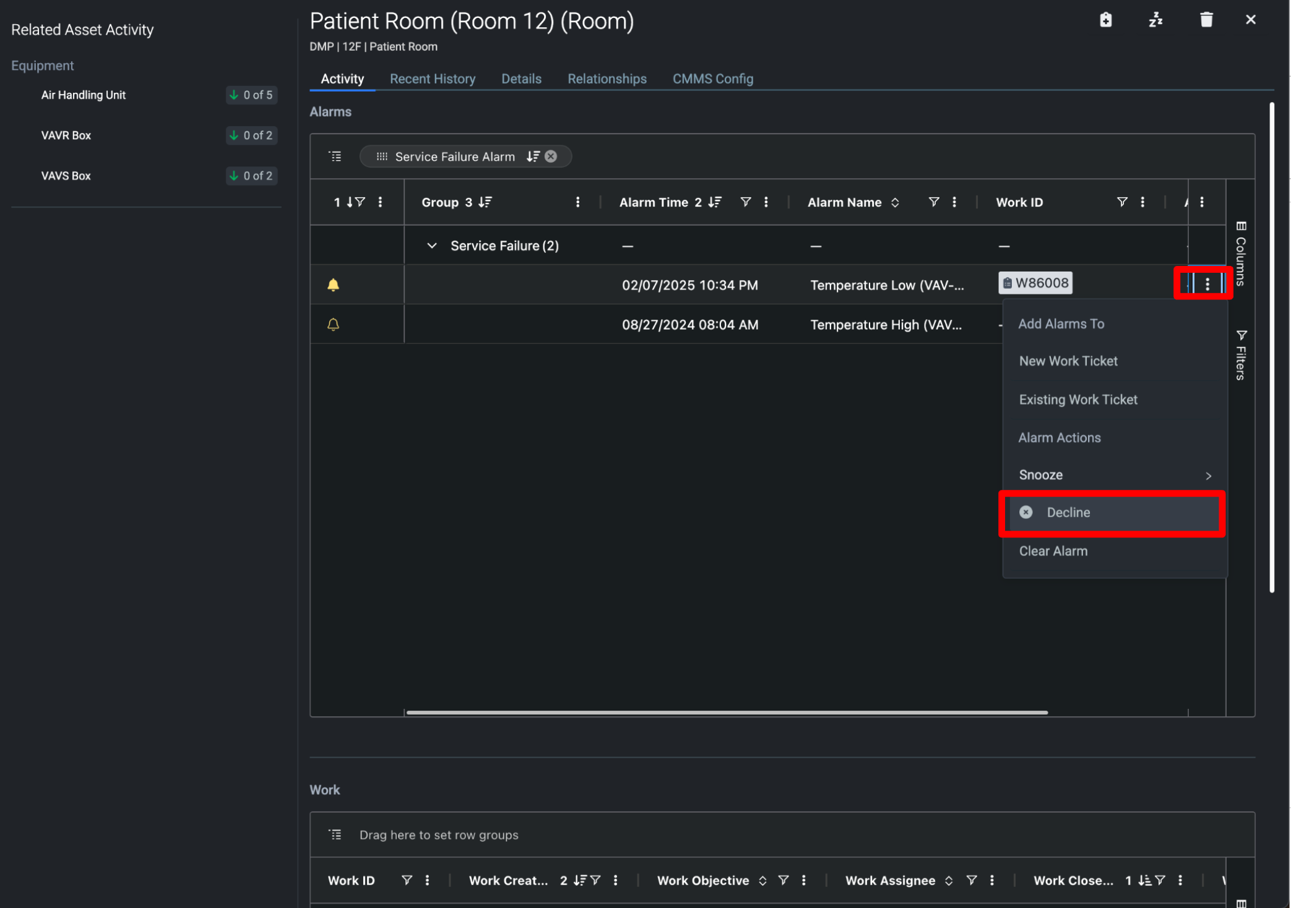Toggle sort on Alarm Name header

(895, 202)
